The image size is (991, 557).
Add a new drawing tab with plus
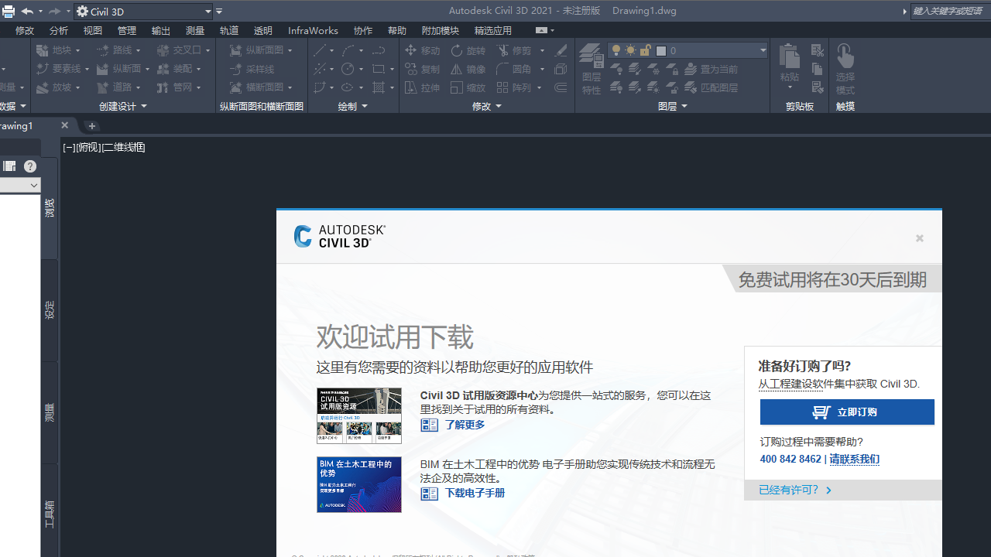91,125
